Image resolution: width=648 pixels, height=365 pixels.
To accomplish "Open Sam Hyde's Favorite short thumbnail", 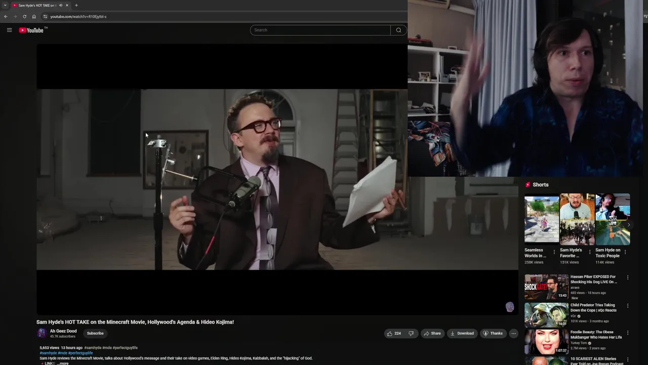I will [577, 220].
